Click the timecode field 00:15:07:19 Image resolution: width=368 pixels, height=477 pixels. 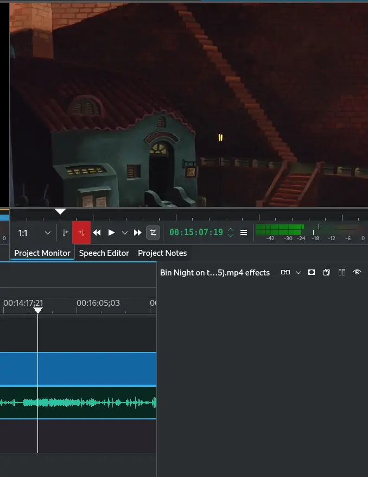coord(196,233)
